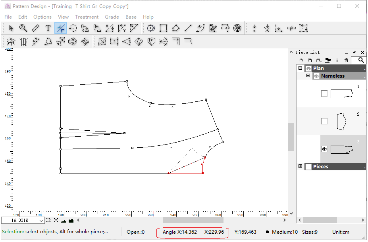Select the rectangle drawing tool

tap(163, 28)
